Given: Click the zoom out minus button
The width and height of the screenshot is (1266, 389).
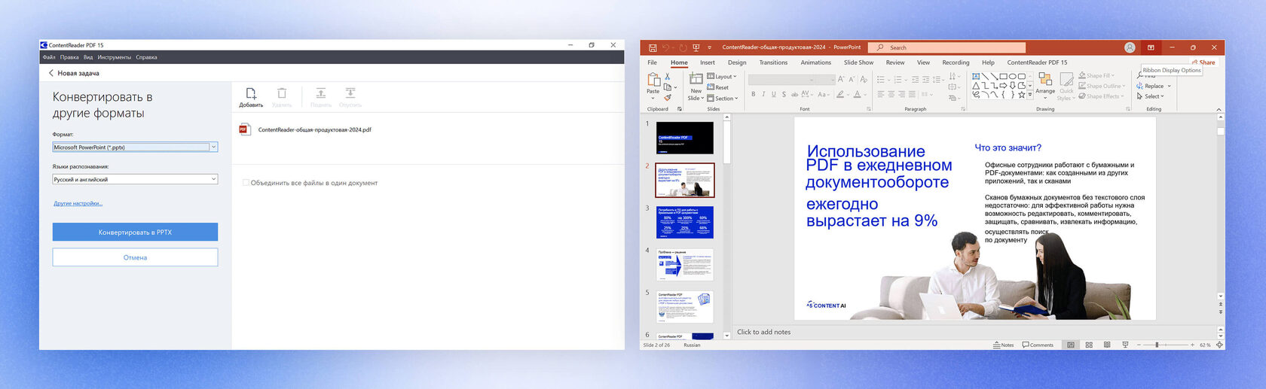Looking at the screenshot, I should (x=1139, y=345).
